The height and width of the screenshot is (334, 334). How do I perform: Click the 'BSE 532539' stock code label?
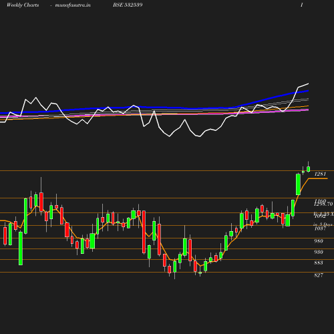point(128,5)
